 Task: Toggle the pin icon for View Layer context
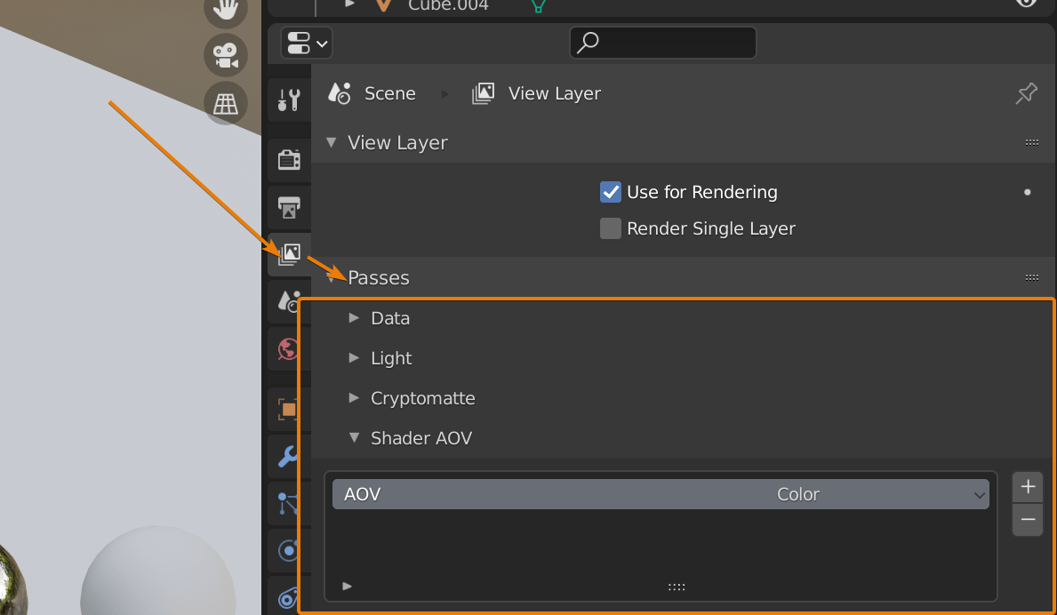1026,93
